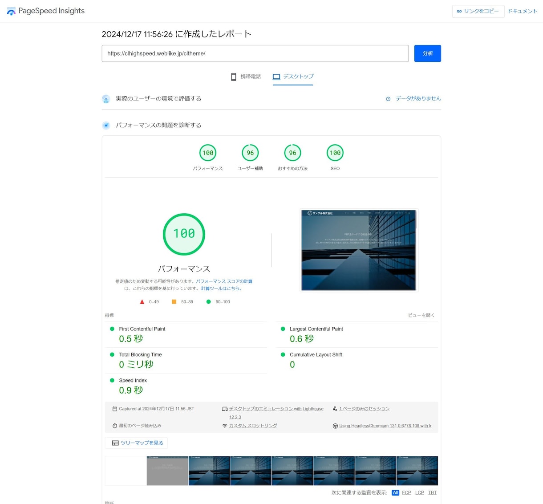Filter audits by FCP
Viewport: 543px width, 504px height.
point(406,493)
